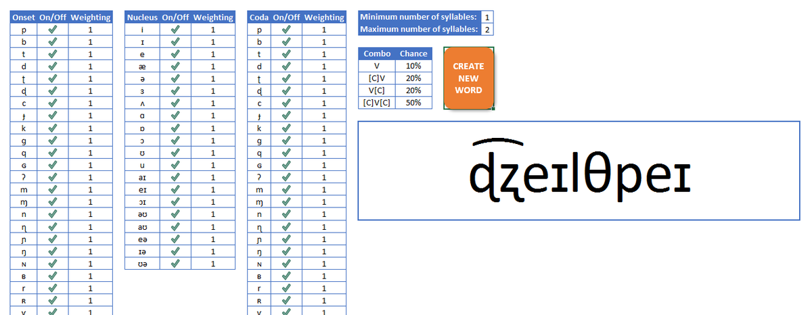
Task: Click the Nucleus column header
Action: coord(142,18)
